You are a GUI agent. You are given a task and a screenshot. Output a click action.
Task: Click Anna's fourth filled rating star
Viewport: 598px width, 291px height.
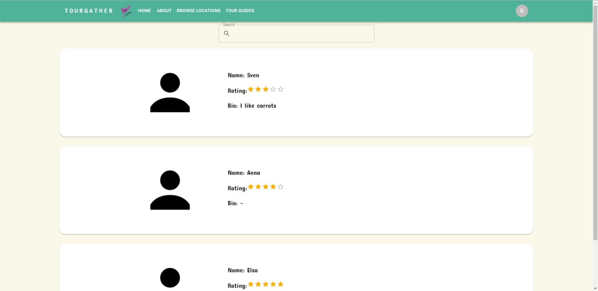(273, 187)
